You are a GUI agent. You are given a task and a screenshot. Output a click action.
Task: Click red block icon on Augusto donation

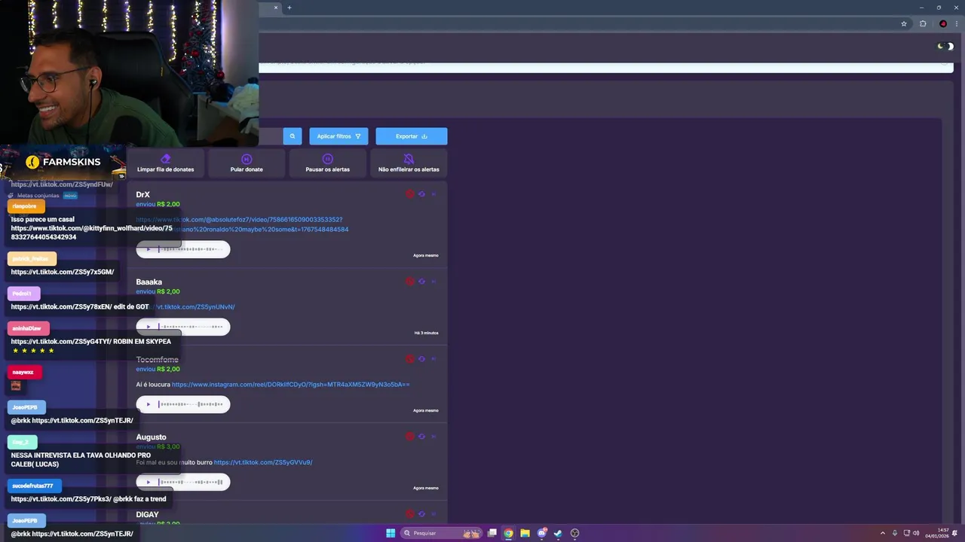point(410,437)
